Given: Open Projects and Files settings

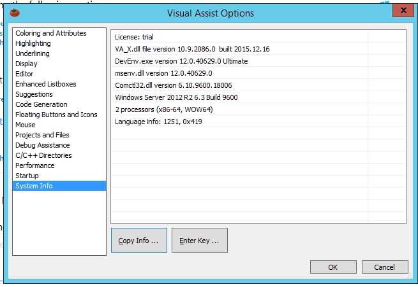Looking at the screenshot, I should point(59,135).
